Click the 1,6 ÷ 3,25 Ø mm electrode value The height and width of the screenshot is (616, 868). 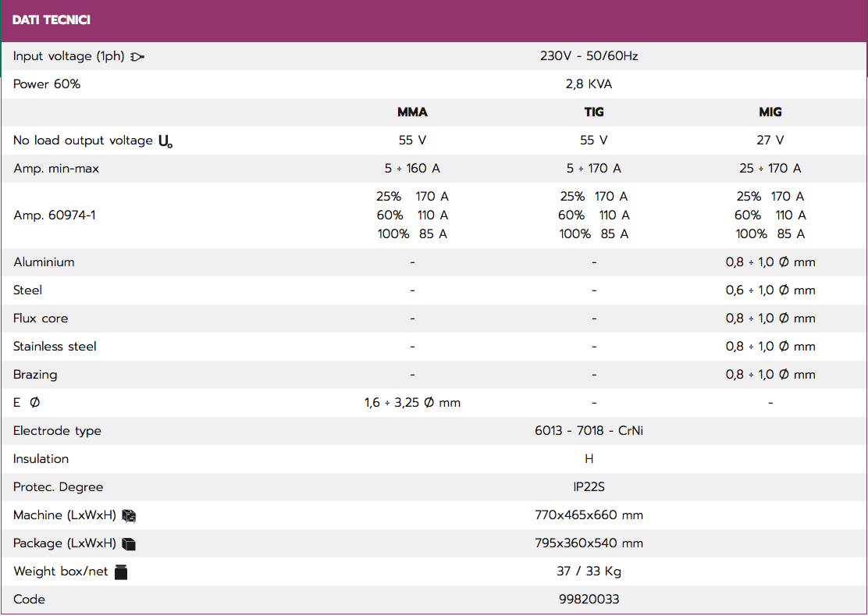click(x=412, y=403)
